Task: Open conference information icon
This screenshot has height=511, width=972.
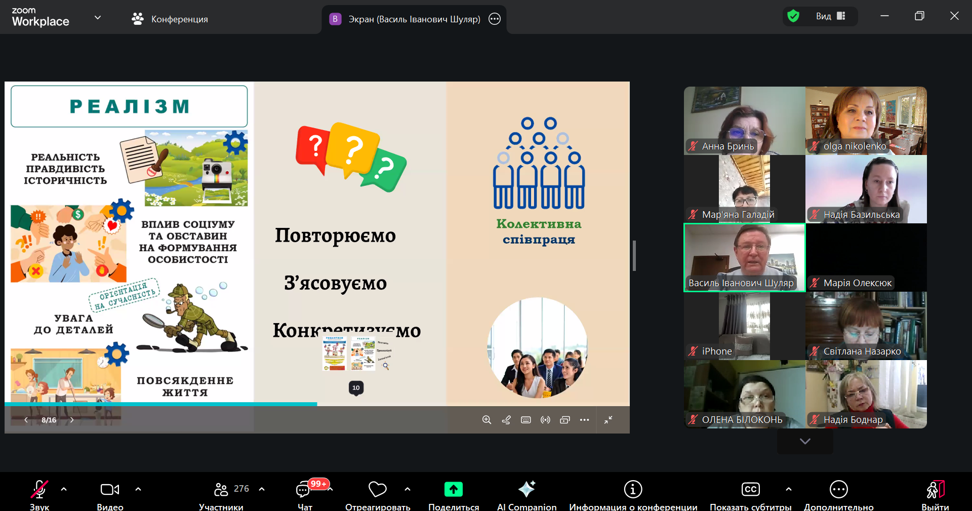Action: click(633, 489)
